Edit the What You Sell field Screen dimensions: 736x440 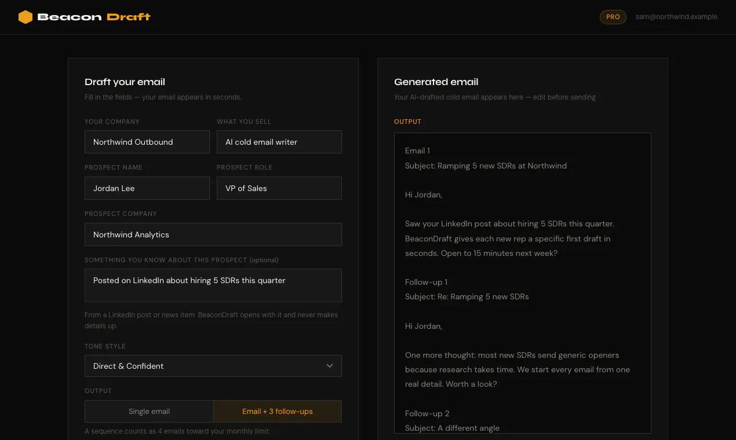[x=279, y=142]
